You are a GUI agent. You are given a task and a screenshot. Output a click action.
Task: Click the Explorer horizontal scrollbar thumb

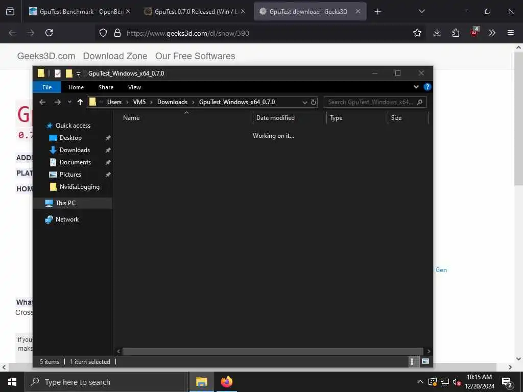pos(273,351)
